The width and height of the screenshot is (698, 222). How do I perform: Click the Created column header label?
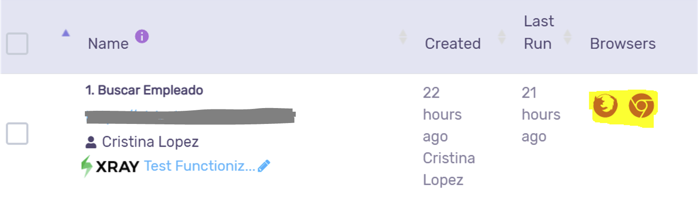452,44
